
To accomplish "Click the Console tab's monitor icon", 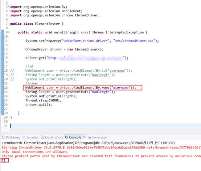I will [66, 137].
